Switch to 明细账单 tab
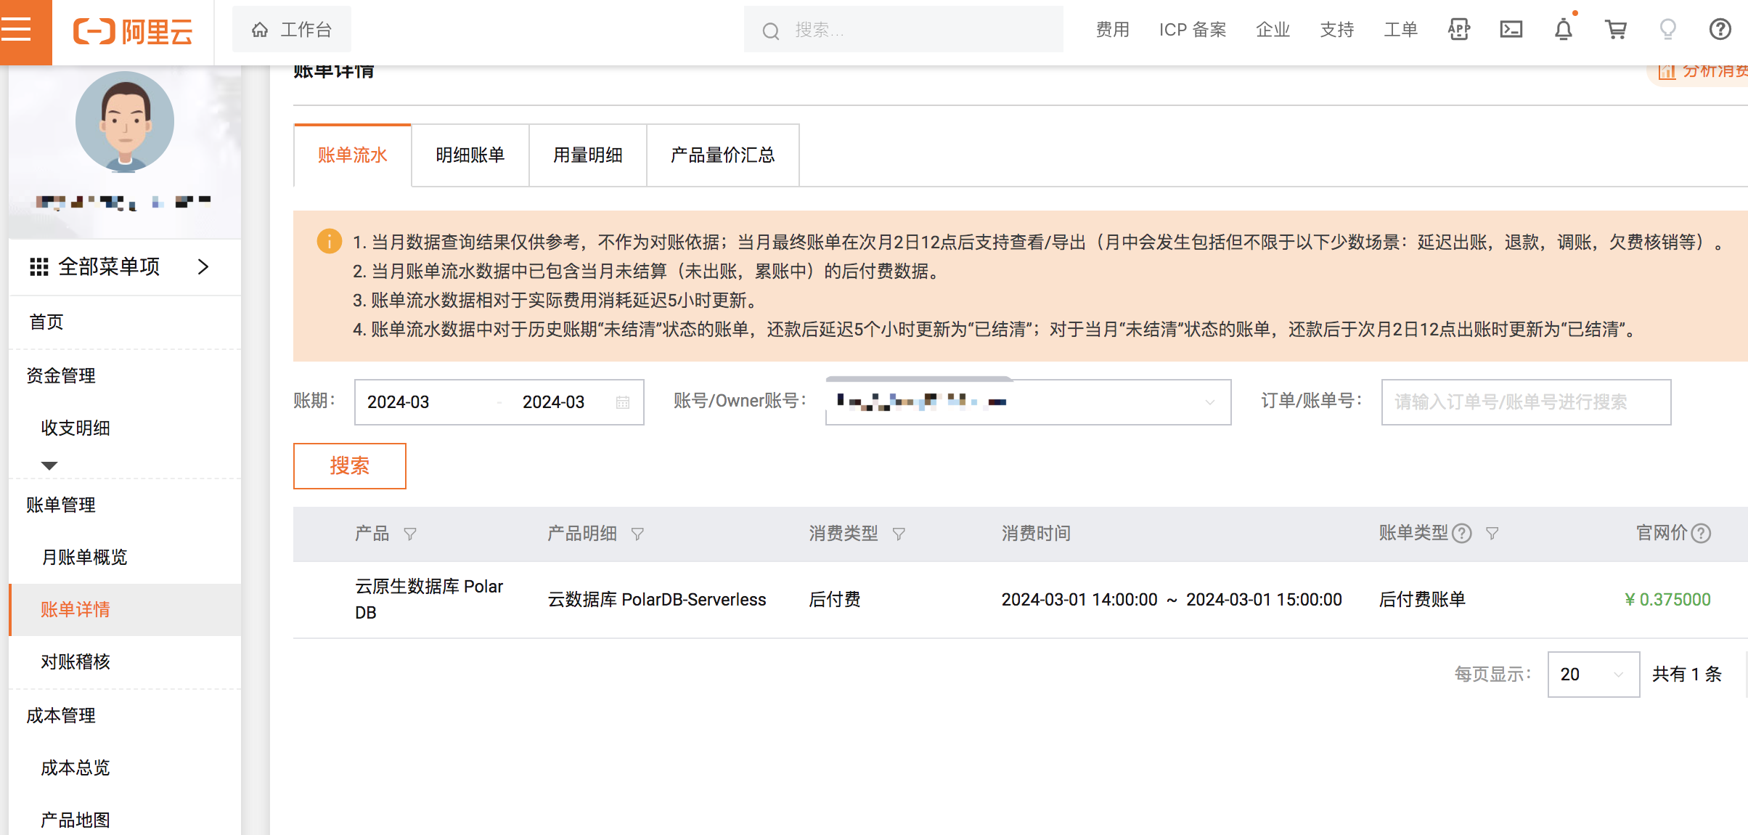1748x835 pixels. pyautogui.click(x=470, y=155)
